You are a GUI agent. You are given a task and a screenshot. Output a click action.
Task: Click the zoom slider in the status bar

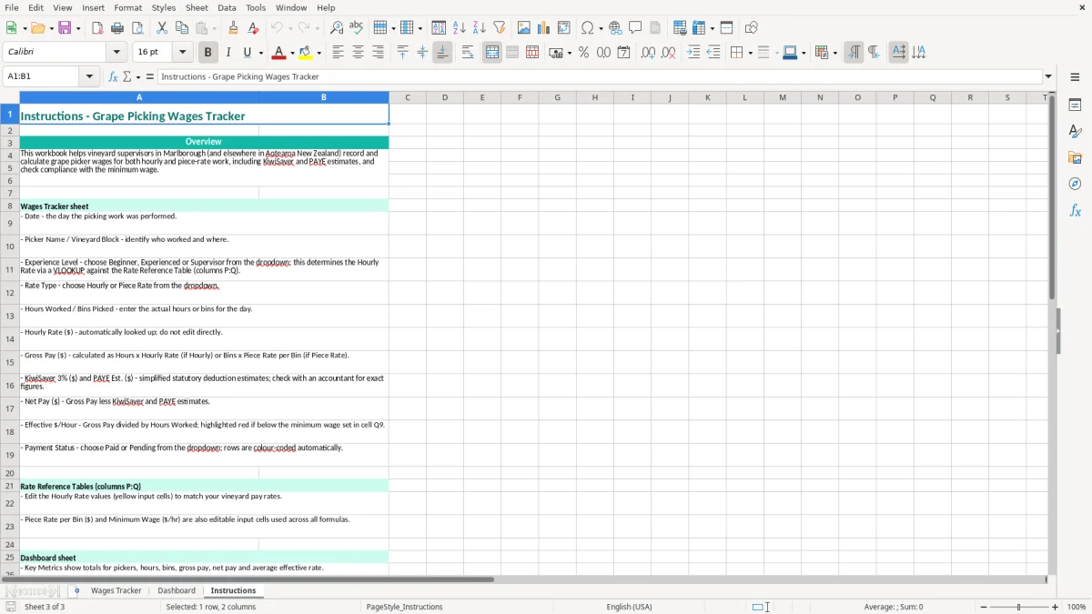pyautogui.click(x=1018, y=607)
